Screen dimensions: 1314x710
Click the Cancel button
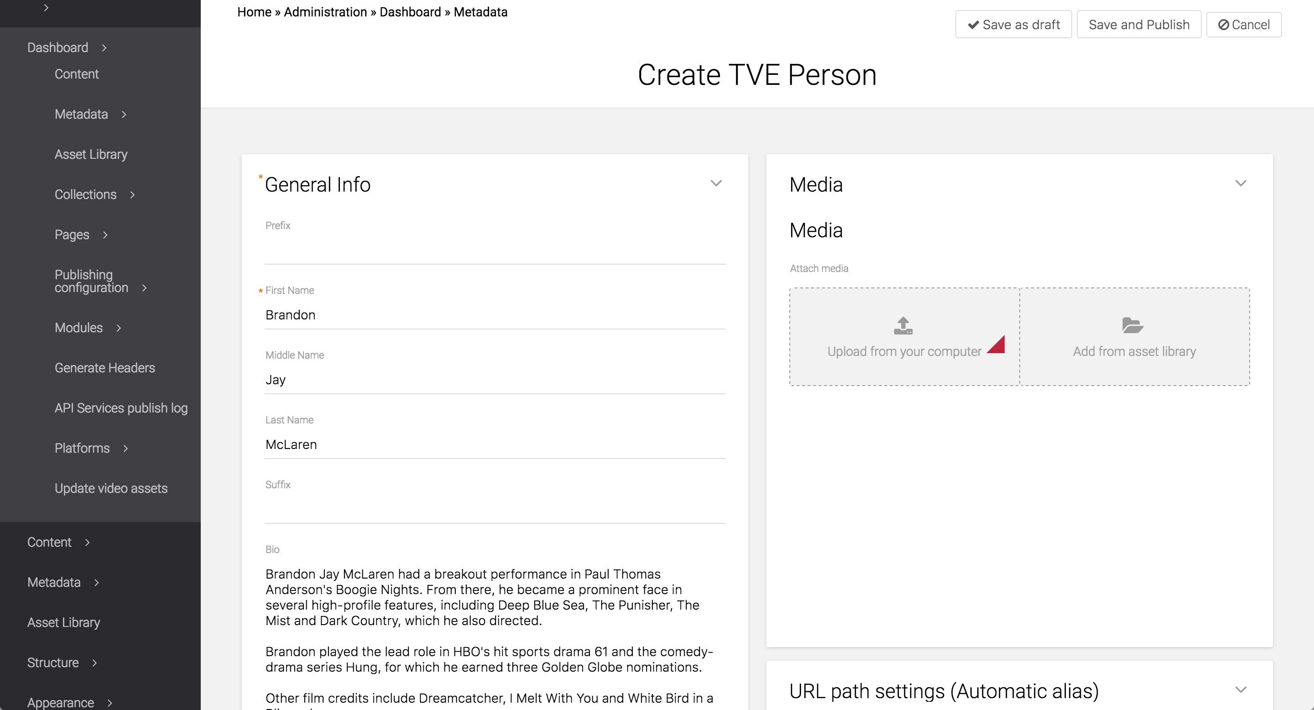point(1244,25)
